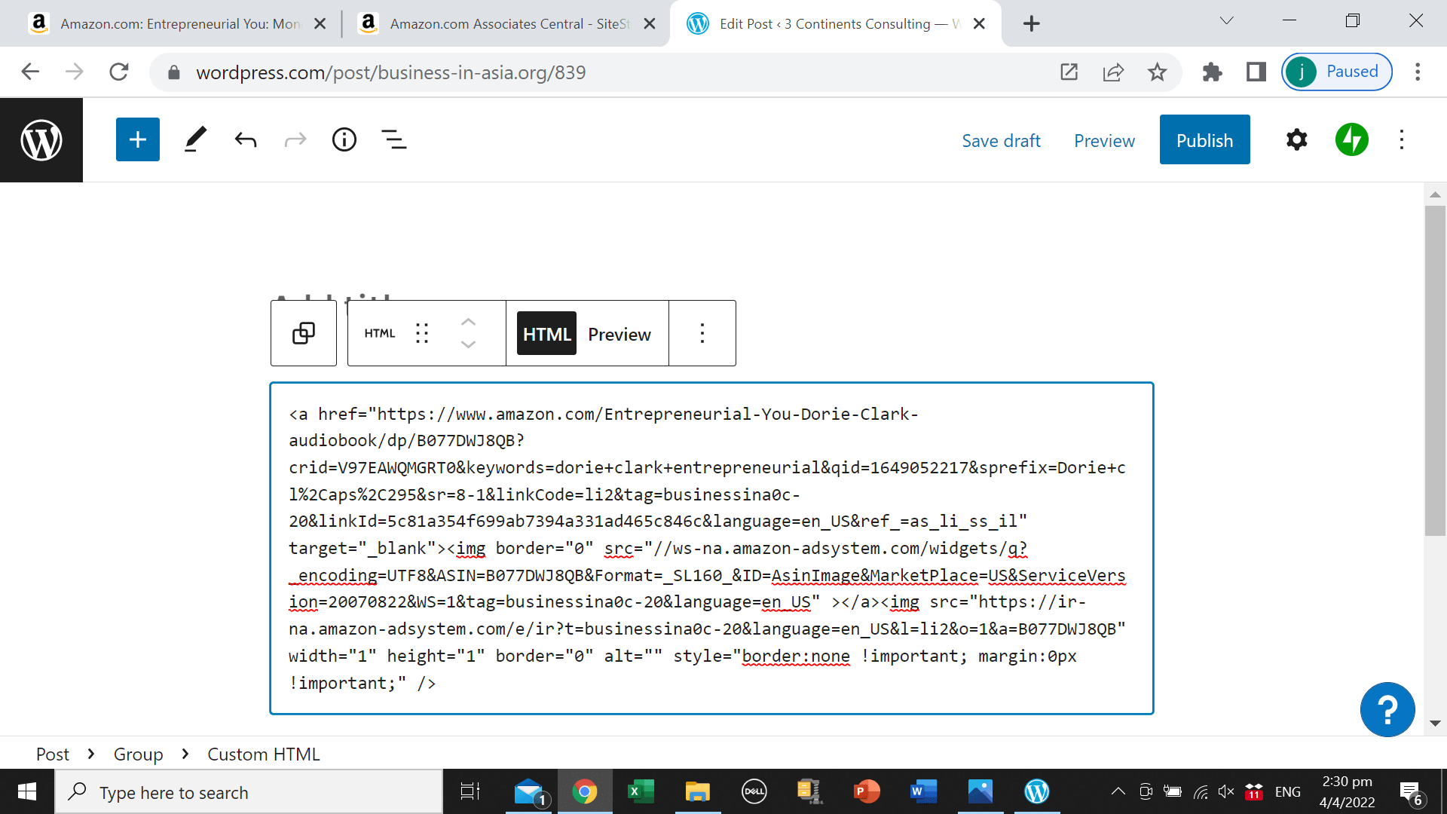Select the HTML view toggle
Image resolution: width=1447 pixels, height=814 pixels.
point(546,334)
